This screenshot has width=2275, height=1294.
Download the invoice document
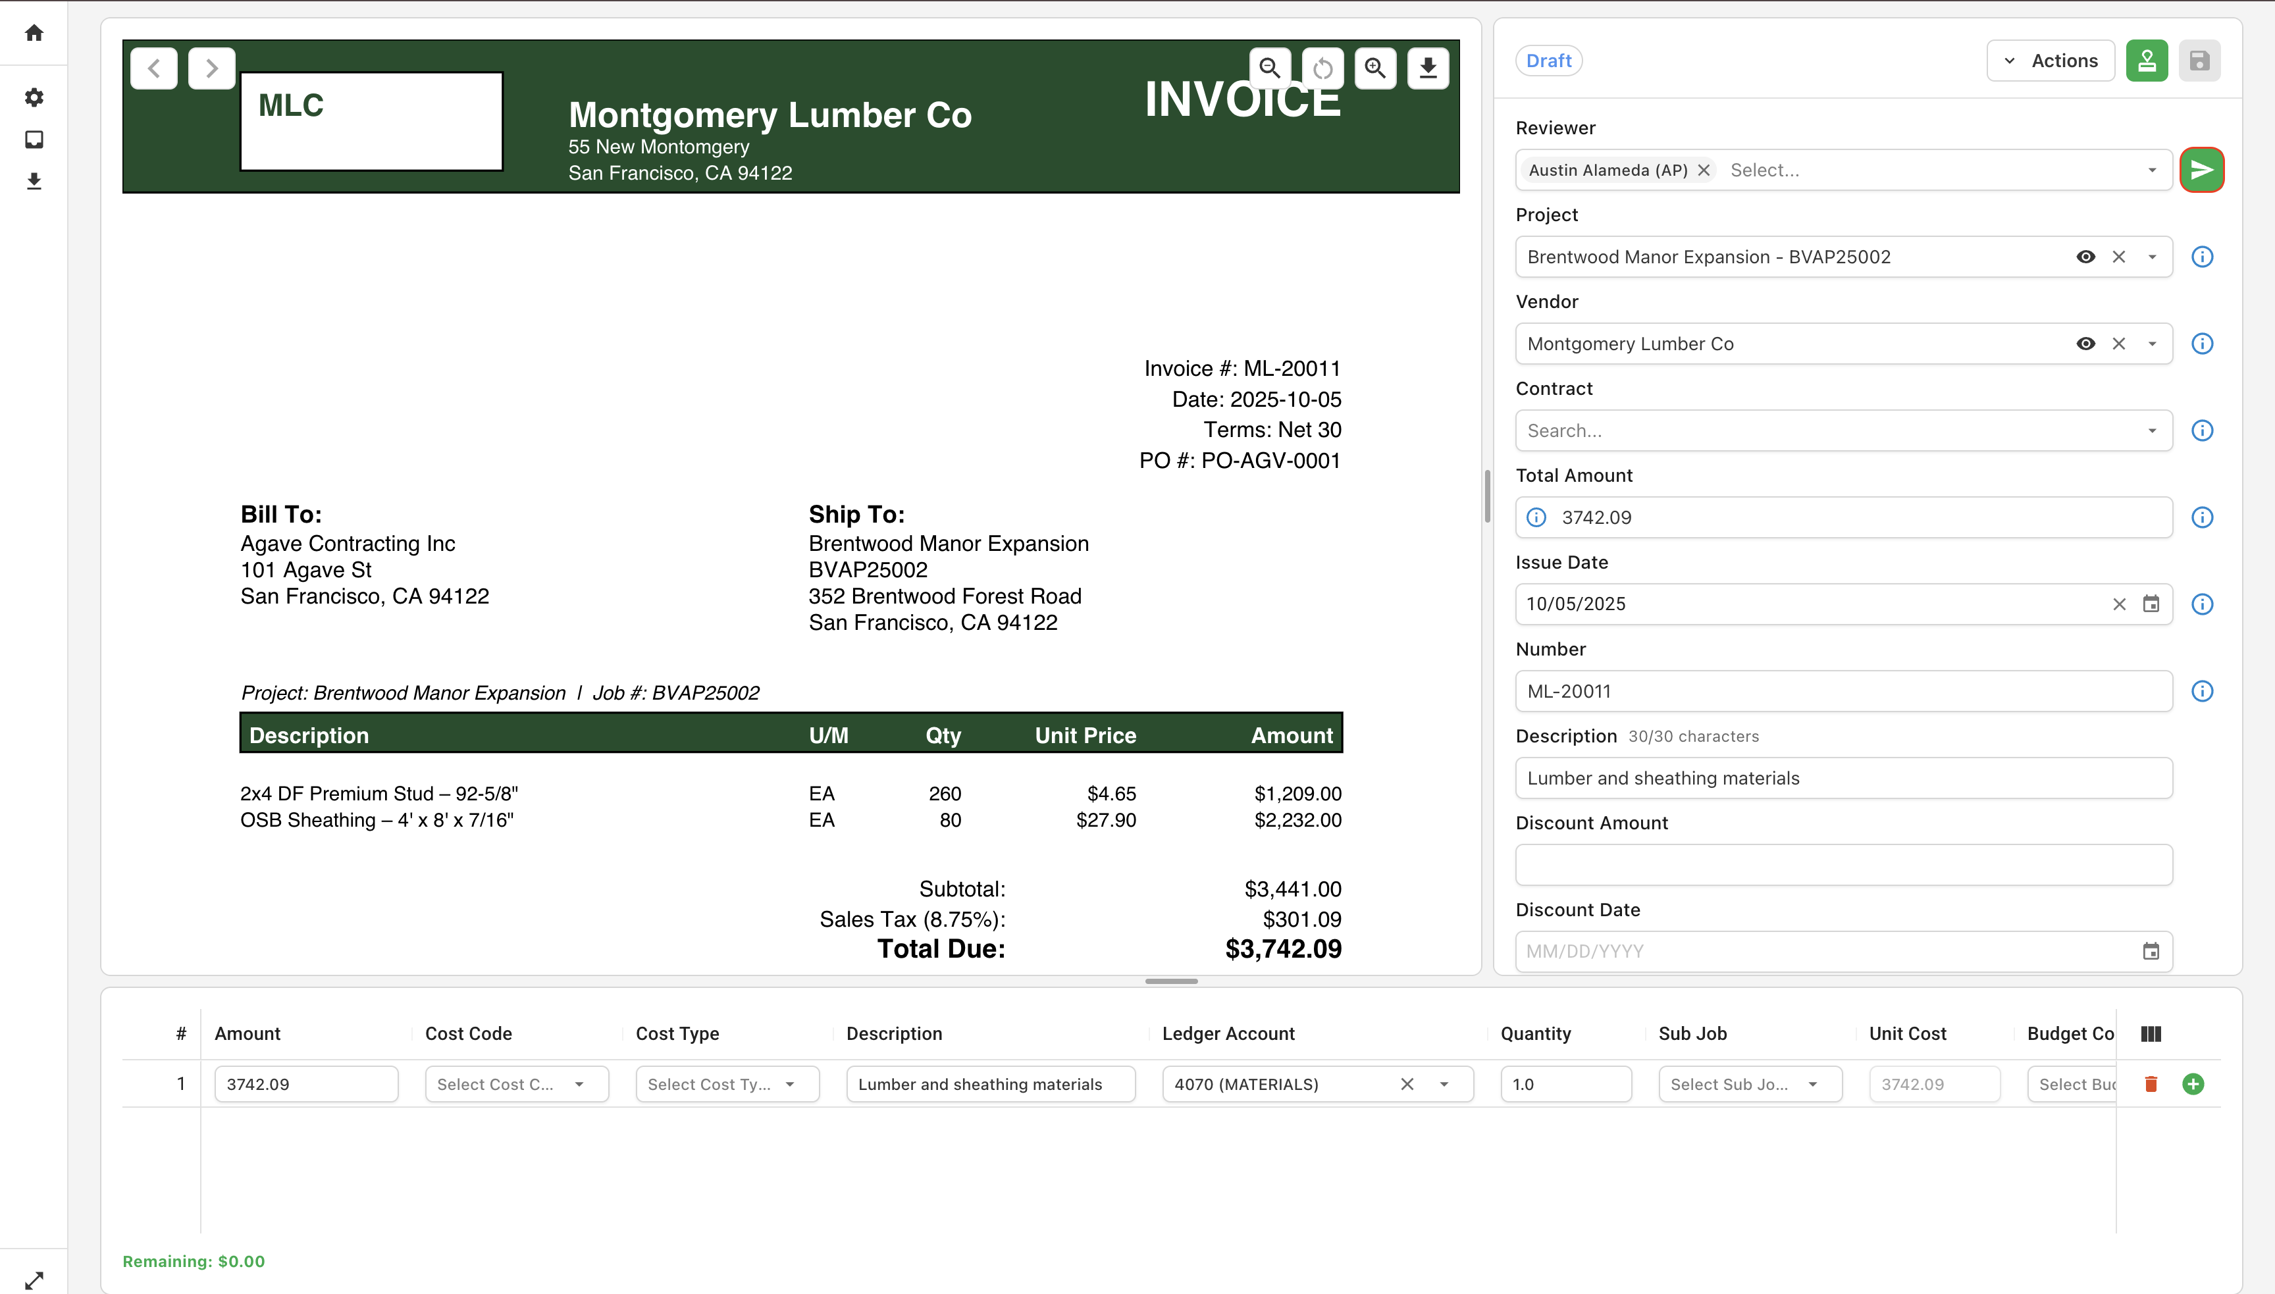[x=1428, y=68]
